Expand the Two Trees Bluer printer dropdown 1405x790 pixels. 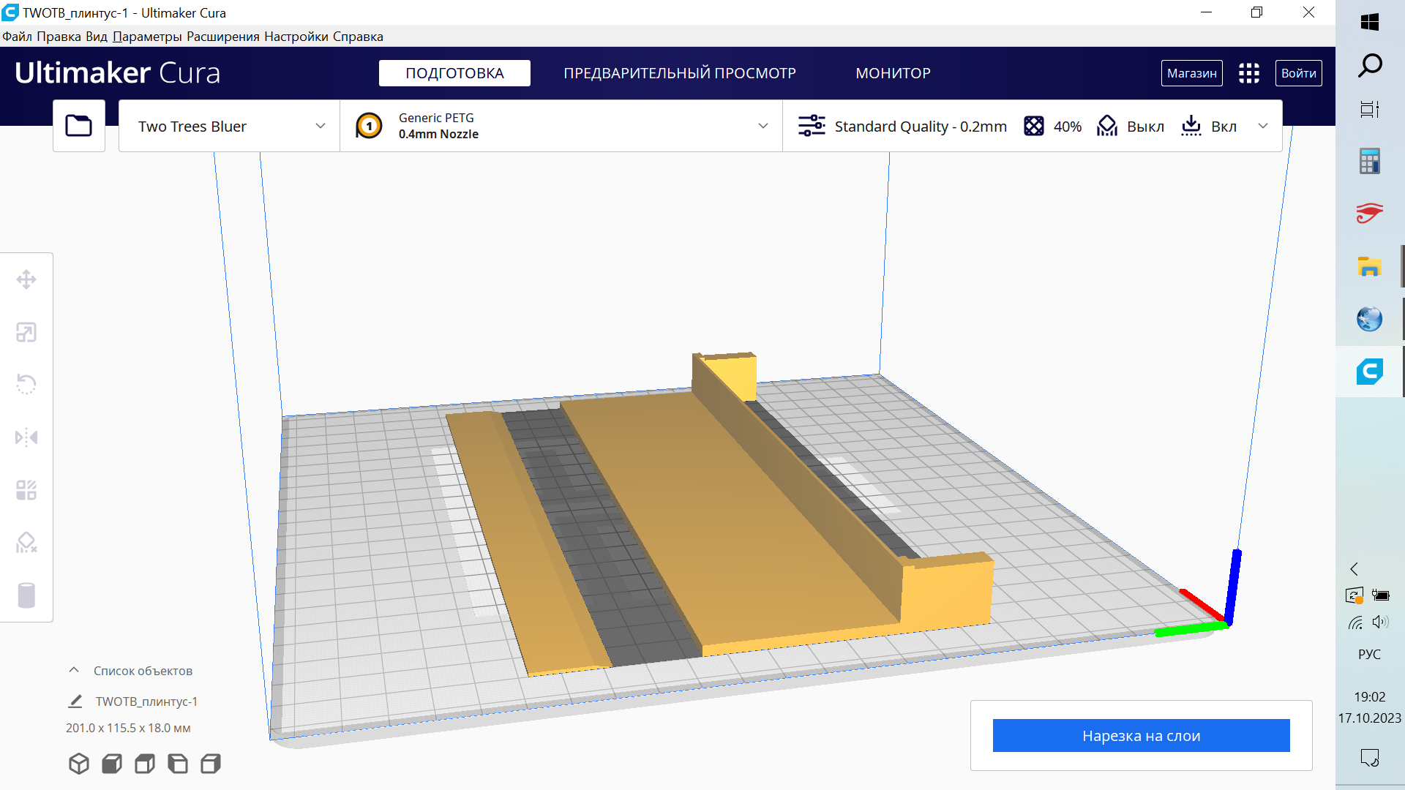320,126
